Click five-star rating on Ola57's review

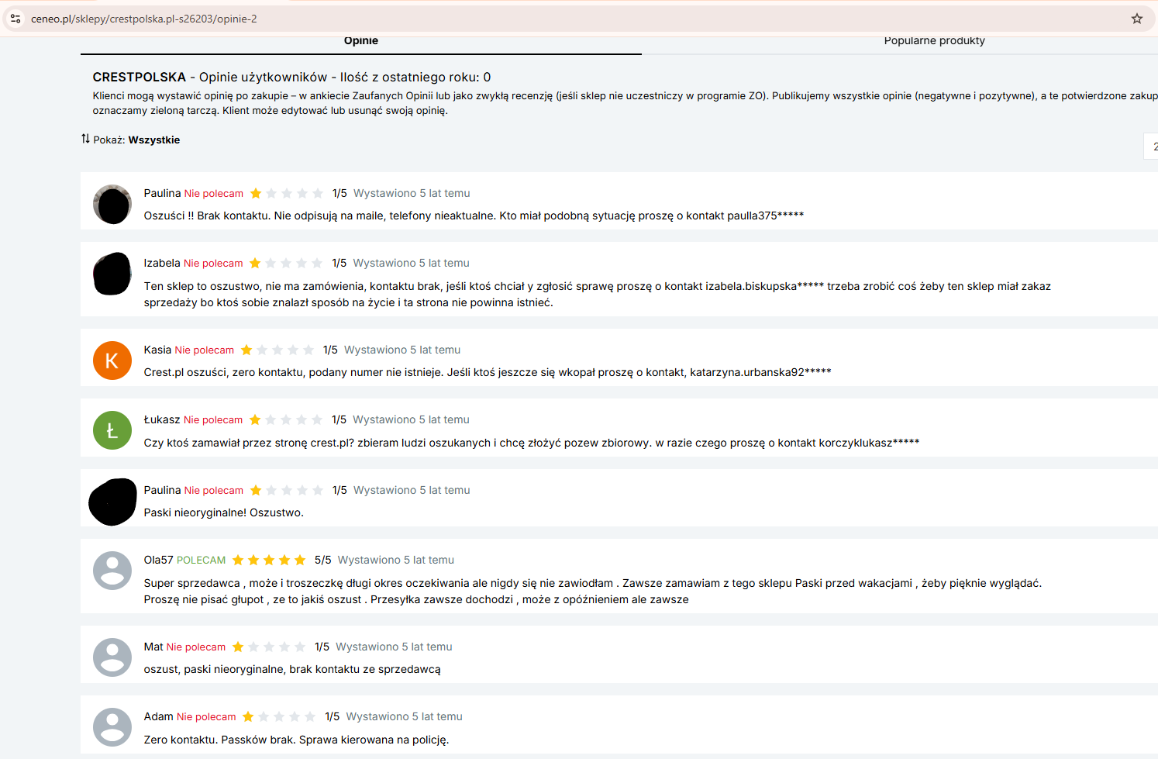click(x=269, y=561)
